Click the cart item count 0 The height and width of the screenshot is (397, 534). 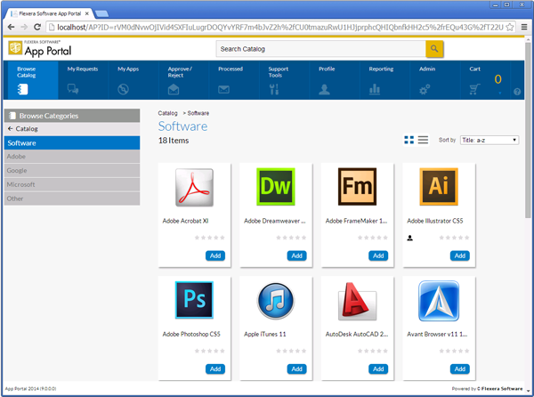point(498,79)
